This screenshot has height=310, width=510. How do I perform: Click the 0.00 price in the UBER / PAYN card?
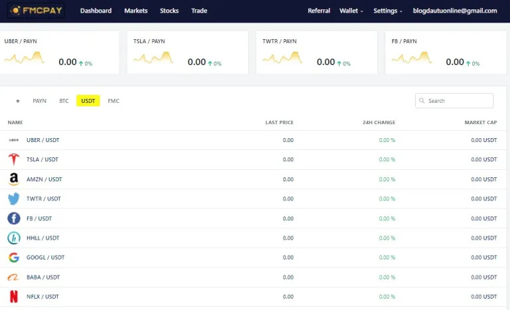click(68, 62)
